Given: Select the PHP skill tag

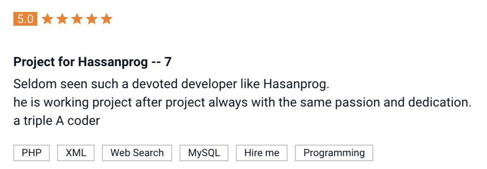Looking at the screenshot, I should (31, 152).
